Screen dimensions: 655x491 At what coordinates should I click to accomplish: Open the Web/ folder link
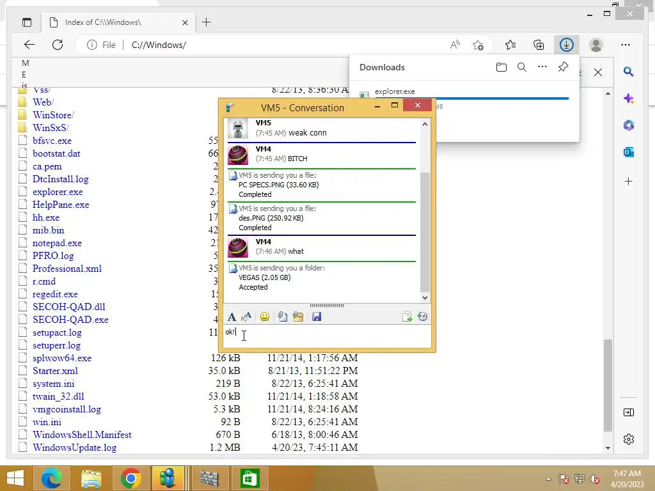43,102
